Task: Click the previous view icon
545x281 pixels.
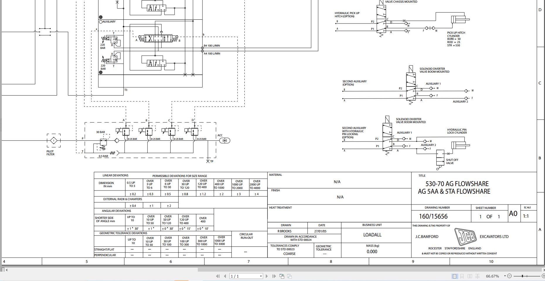Action: pyautogui.click(x=282, y=276)
